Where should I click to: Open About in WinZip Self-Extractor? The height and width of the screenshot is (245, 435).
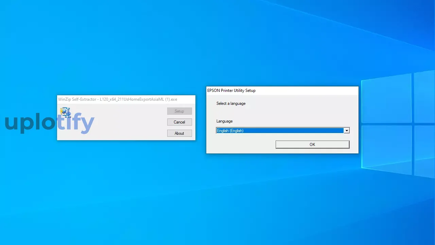179,133
